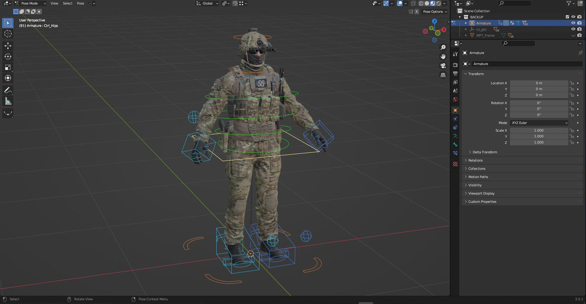Toggle visibility of the cs_grp object
The height and width of the screenshot is (304, 586).
coord(573,29)
